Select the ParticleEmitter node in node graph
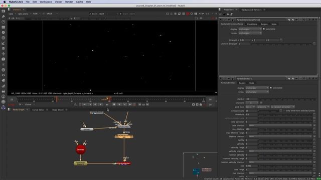Screen dimensions: 321x180 124,126
